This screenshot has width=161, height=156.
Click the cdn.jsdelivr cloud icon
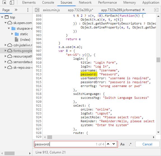point(10,45)
